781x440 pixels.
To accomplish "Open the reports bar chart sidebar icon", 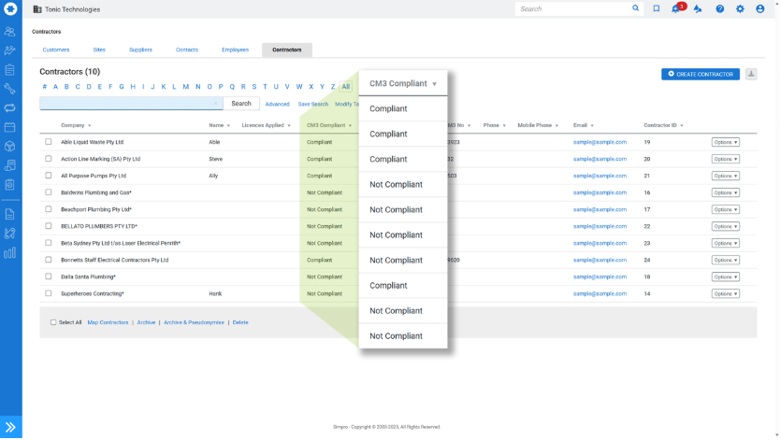I will point(10,253).
